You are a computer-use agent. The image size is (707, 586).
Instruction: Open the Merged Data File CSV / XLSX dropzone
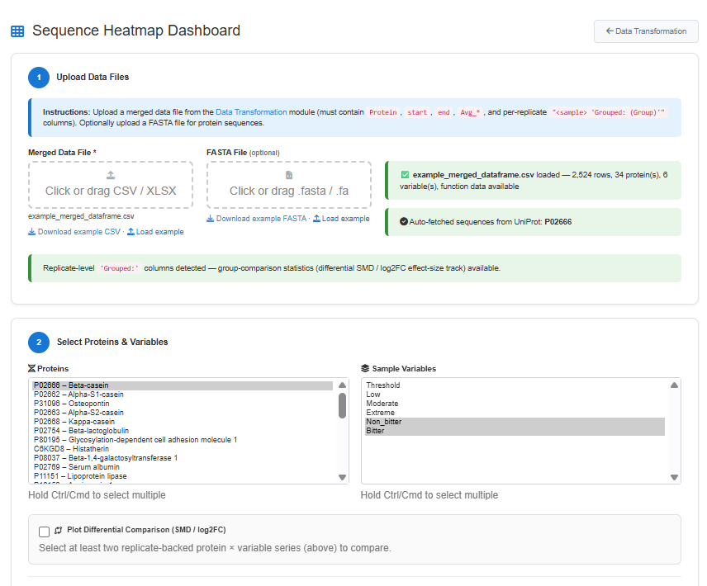[111, 185]
